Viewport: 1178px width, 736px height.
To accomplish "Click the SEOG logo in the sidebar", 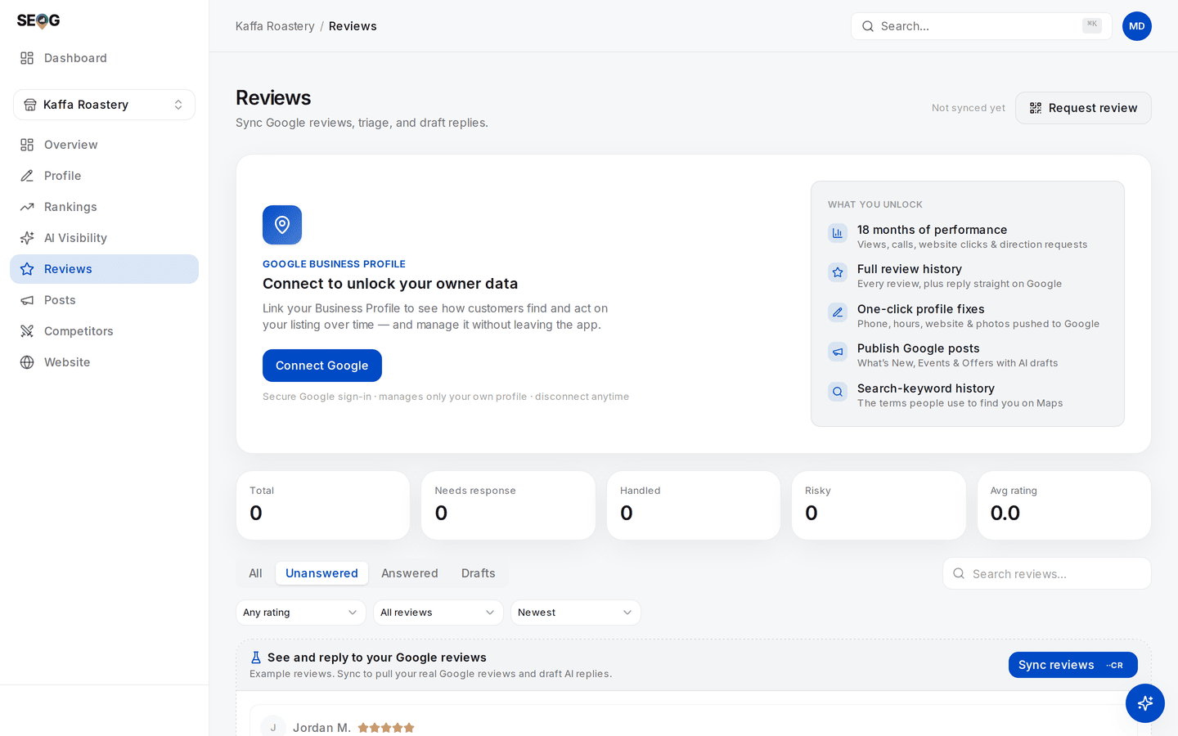I will 38,20.
